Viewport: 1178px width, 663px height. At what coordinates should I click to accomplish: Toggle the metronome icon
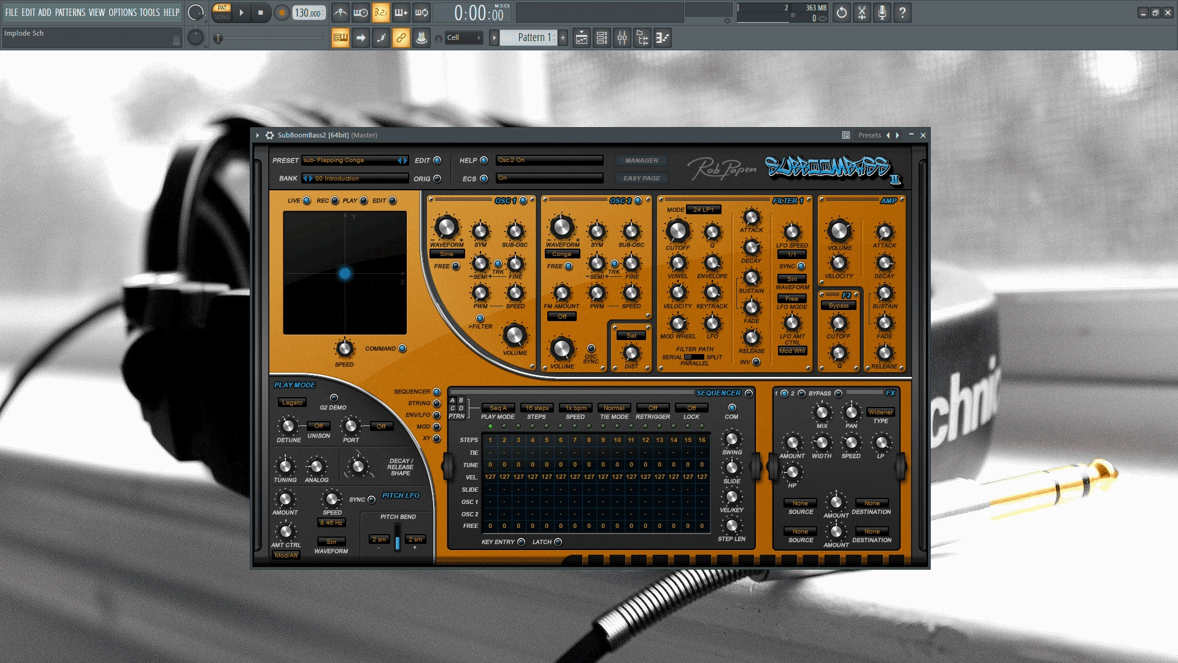tap(341, 12)
